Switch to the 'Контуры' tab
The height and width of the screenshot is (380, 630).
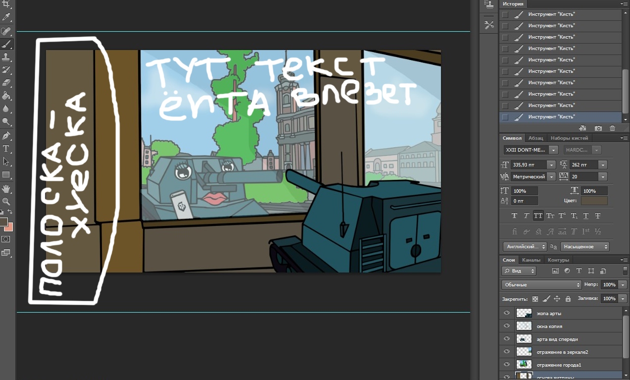(x=559, y=260)
